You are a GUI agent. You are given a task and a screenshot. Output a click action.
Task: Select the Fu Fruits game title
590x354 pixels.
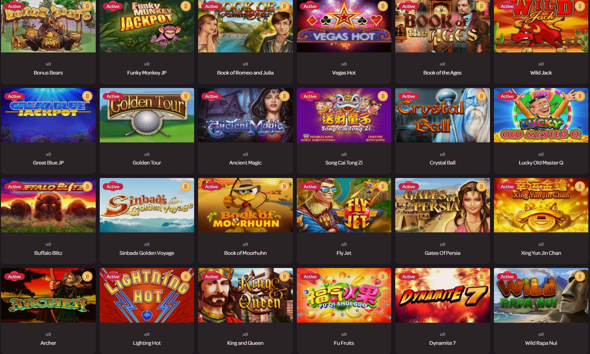pos(344,343)
